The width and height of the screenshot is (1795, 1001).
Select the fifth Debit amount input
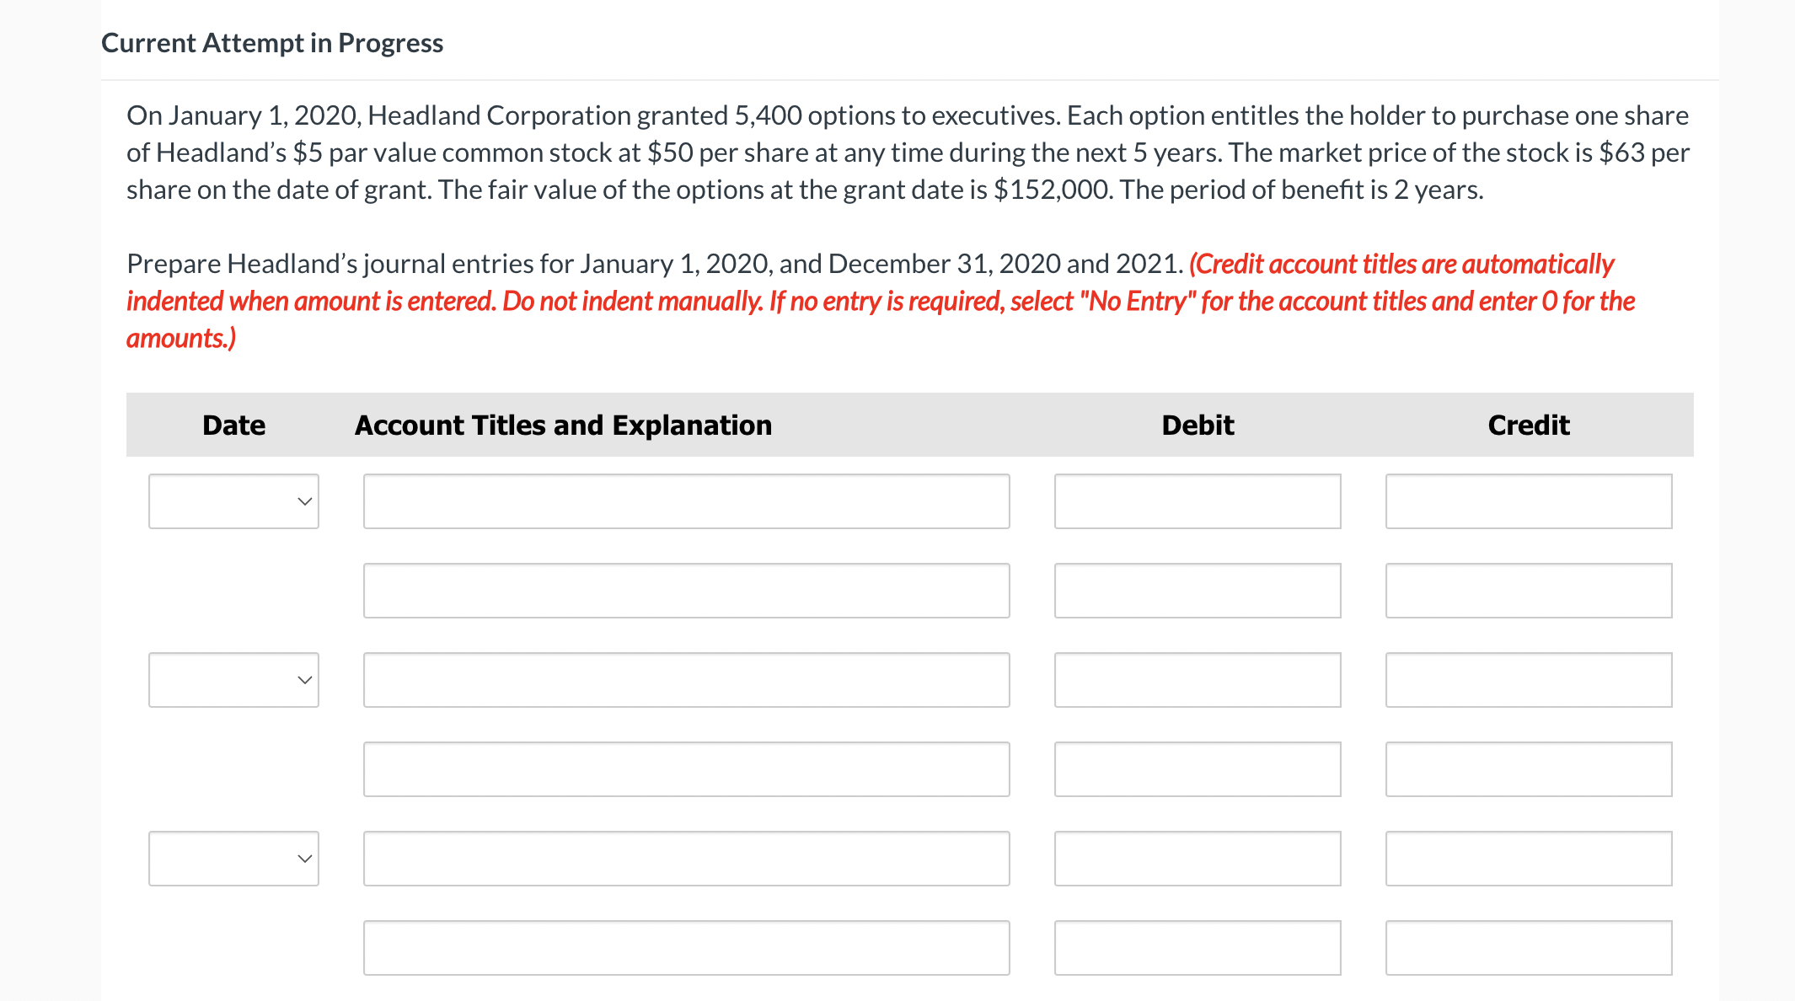pyautogui.click(x=1198, y=859)
